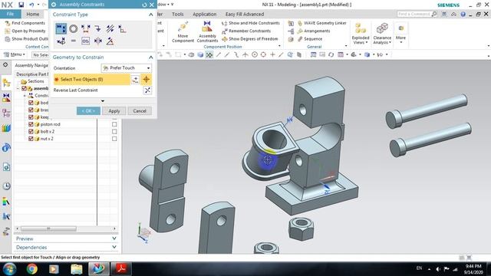Open the Clearance Analysis dropdown
This screenshot has width=491, height=276.
(382, 33)
